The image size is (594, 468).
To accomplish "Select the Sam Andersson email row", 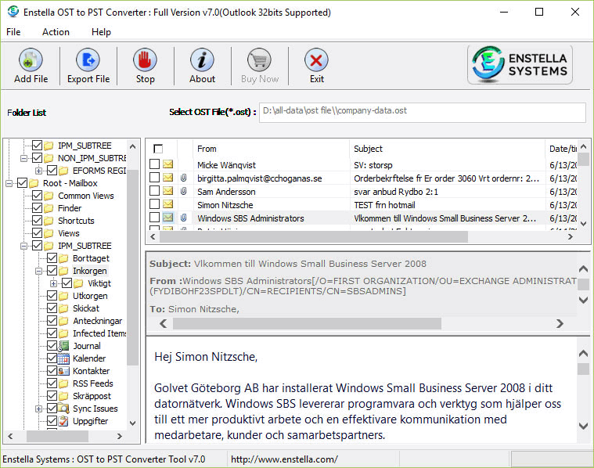I will coord(226,192).
